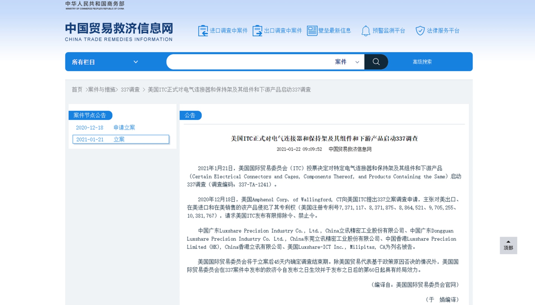This screenshot has height=305, width=535.
Task: Select the 2021-01-21 立案 node
Action: pos(121,139)
